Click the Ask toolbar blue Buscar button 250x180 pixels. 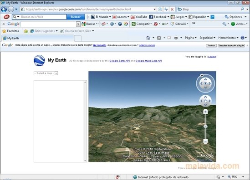coord(76,17)
